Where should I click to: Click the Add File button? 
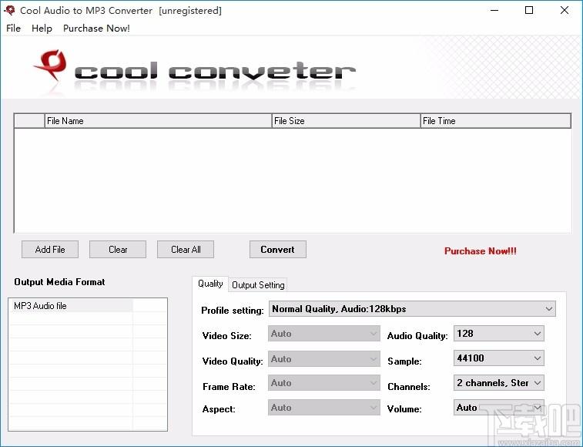[50, 250]
